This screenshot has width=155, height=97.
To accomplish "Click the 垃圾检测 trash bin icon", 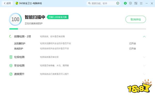I will (x=11, y=57).
